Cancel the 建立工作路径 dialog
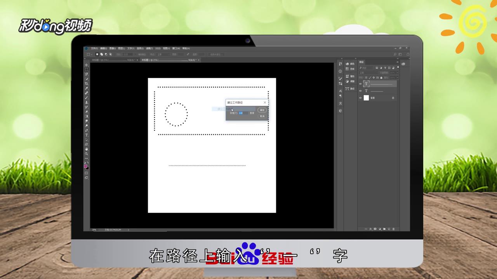The height and width of the screenshot is (279, 497). pos(262,116)
